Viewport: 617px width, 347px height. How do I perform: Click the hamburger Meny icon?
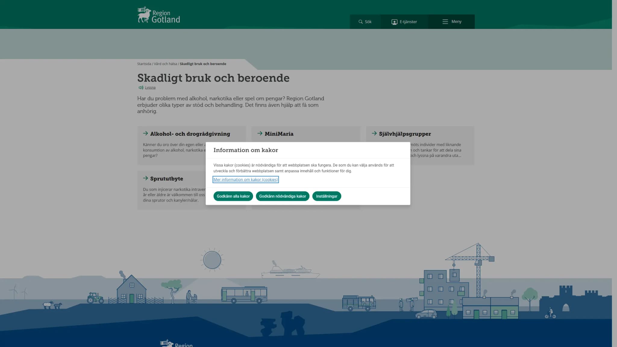point(445,22)
